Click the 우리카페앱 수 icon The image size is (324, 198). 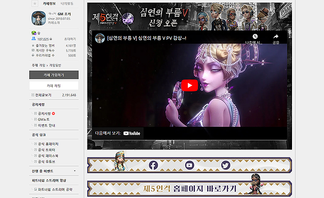tap(33, 55)
